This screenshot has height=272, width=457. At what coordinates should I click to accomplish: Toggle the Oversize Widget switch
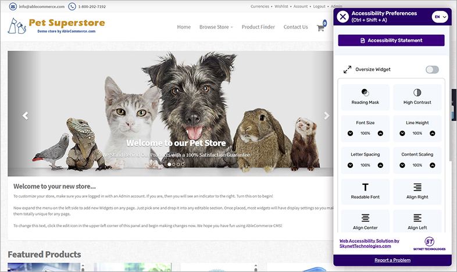tap(432, 70)
